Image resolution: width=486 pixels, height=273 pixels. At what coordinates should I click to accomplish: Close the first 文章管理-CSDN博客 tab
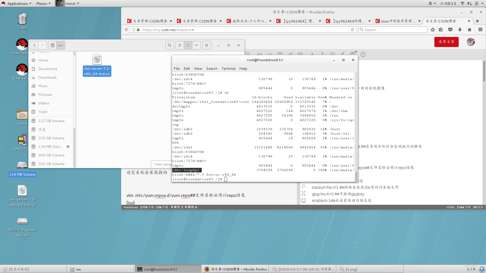click(x=171, y=21)
